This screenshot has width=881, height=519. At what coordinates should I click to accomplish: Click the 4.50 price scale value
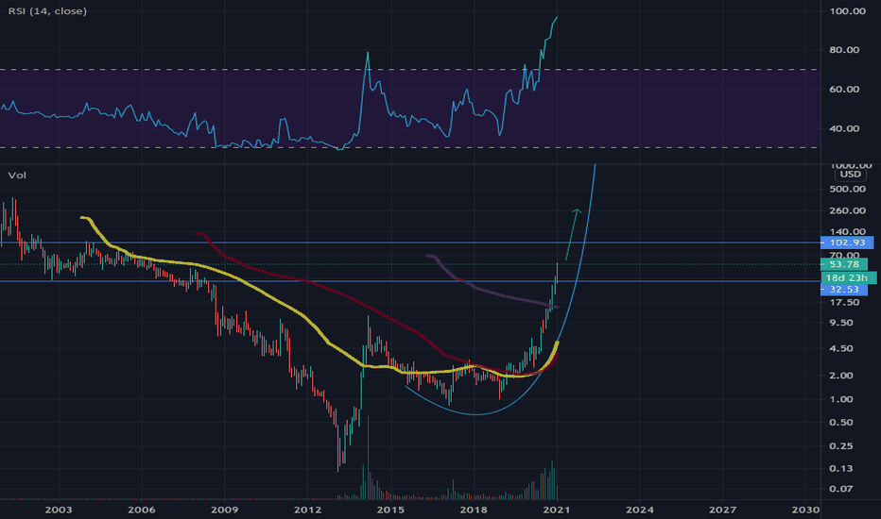(841, 348)
